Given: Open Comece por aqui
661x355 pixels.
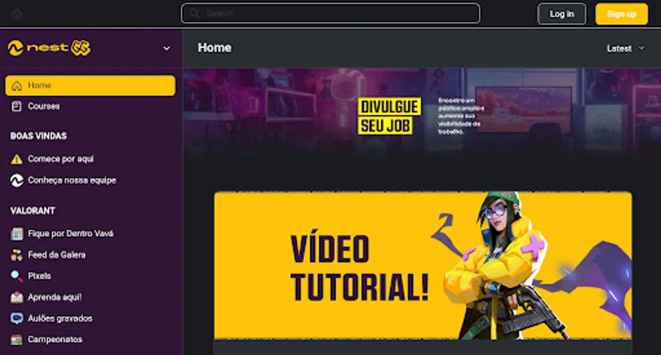Looking at the screenshot, I should coord(90,159).
